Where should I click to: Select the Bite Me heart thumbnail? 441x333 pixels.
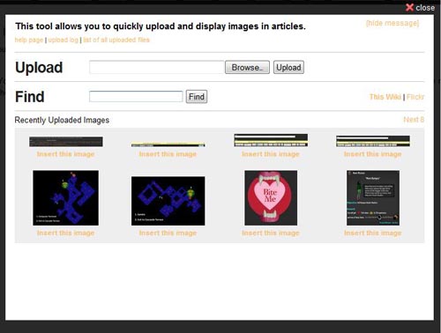[x=271, y=198]
